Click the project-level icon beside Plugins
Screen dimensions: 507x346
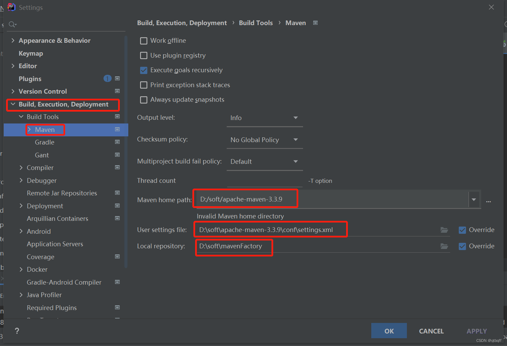pos(117,78)
